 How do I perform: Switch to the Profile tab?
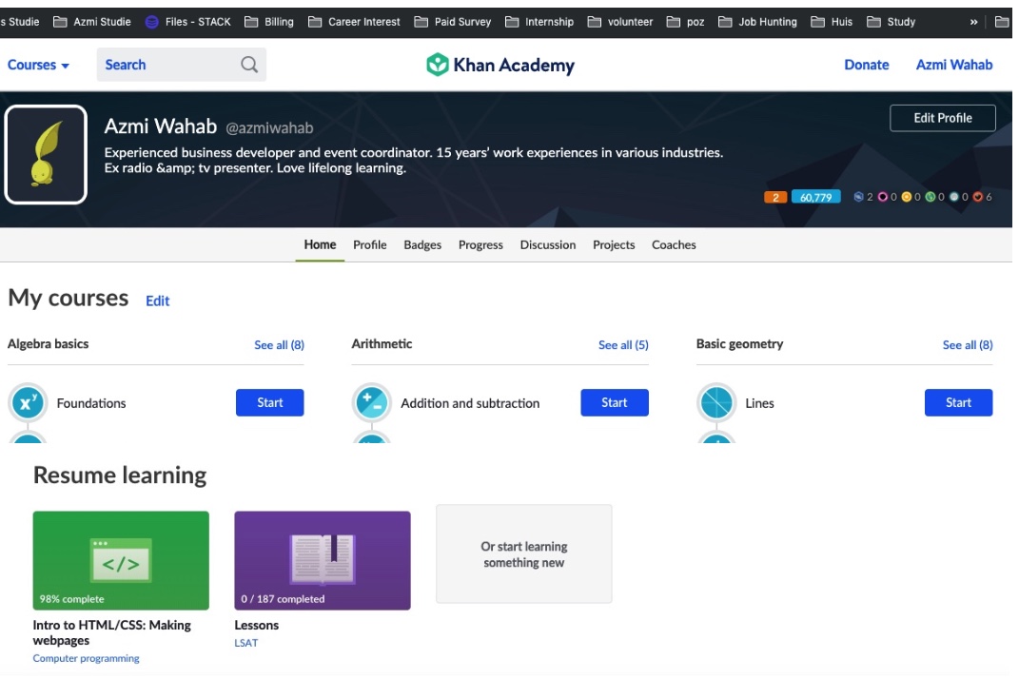point(370,244)
